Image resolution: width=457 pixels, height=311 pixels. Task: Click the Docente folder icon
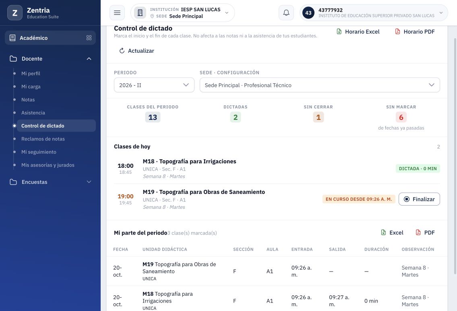13,59
